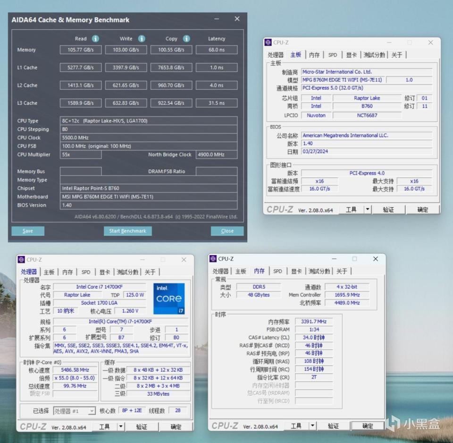Click the CPU-Z title icon in the motherboard window
Image resolution: width=453 pixels, height=443 pixels.
pyautogui.click(x=268, y=43)
